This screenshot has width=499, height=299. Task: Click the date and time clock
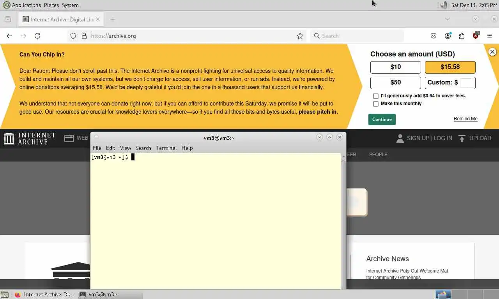click(474, 5)
